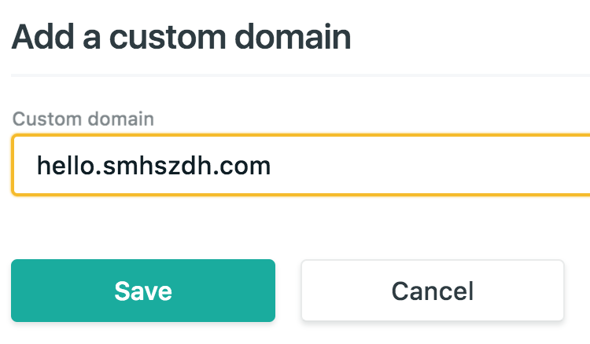The width and height of the screenshot is (590, 344).
Task: Click the word "Cancel" beside Save
Action: coord(433,291)
